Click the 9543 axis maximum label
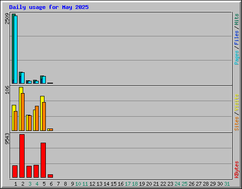 (7, 139)
